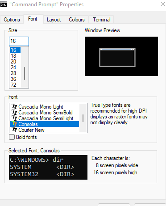The width and height of the screenshot is (166, 206).
Task: Go to the Colours tab
Action: click(x=77, y=20)
